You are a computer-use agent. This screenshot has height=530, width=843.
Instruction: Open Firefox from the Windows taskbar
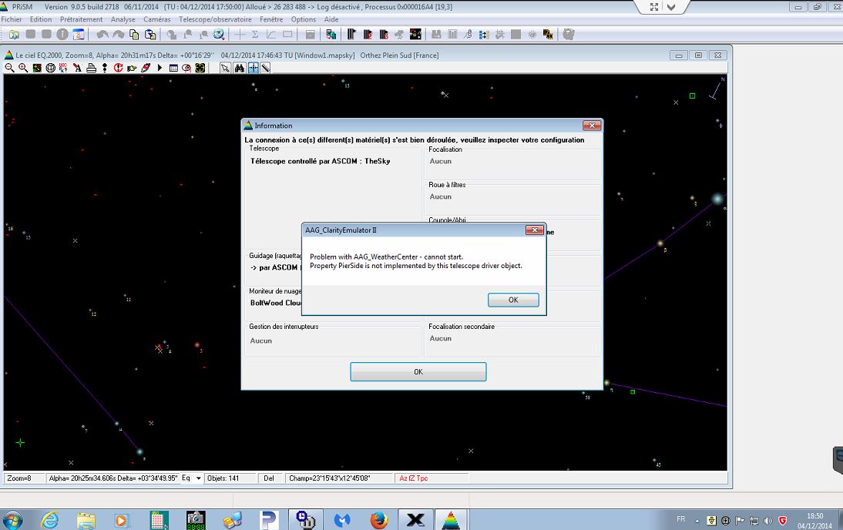(x=378, y=520)
